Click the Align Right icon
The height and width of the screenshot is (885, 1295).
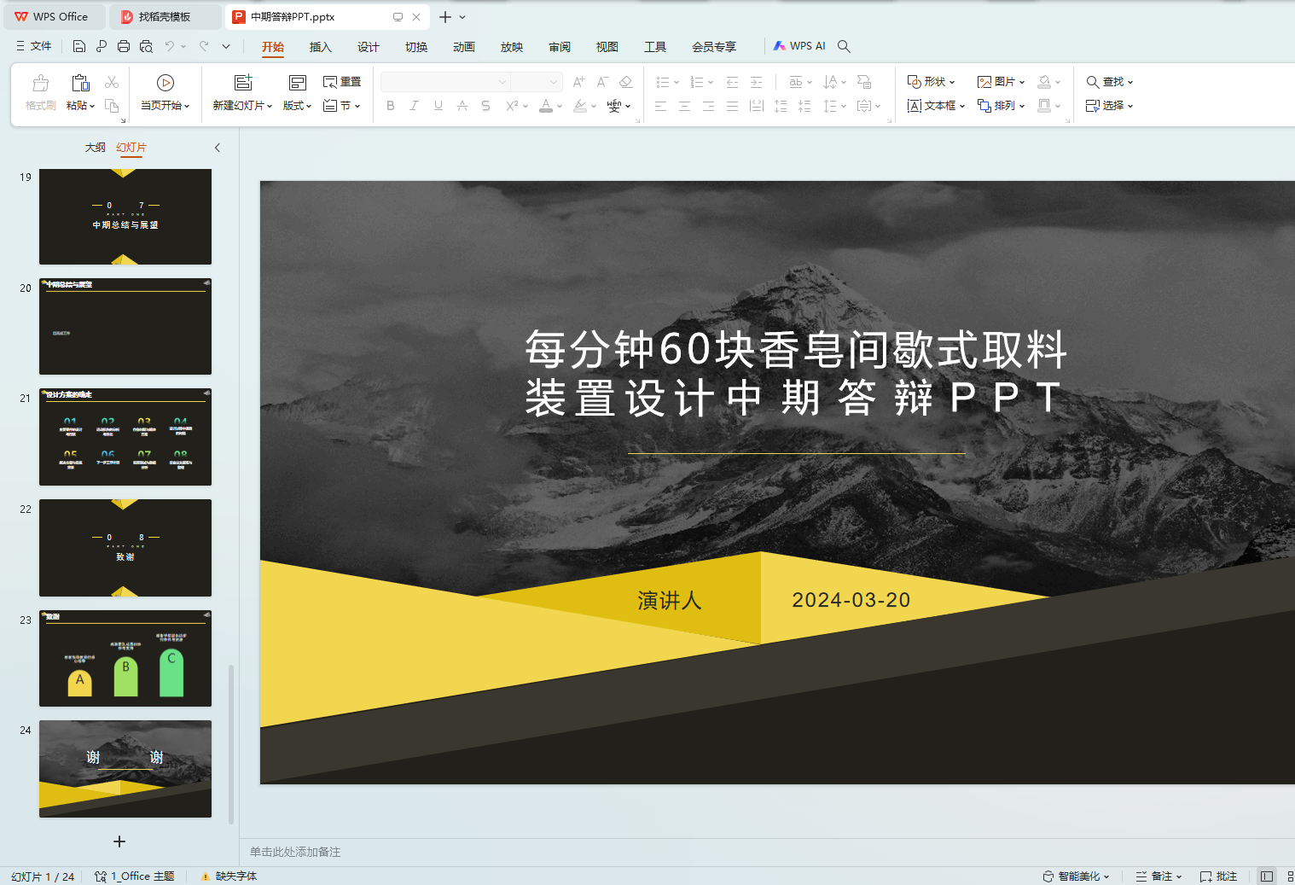pos(708,106)
